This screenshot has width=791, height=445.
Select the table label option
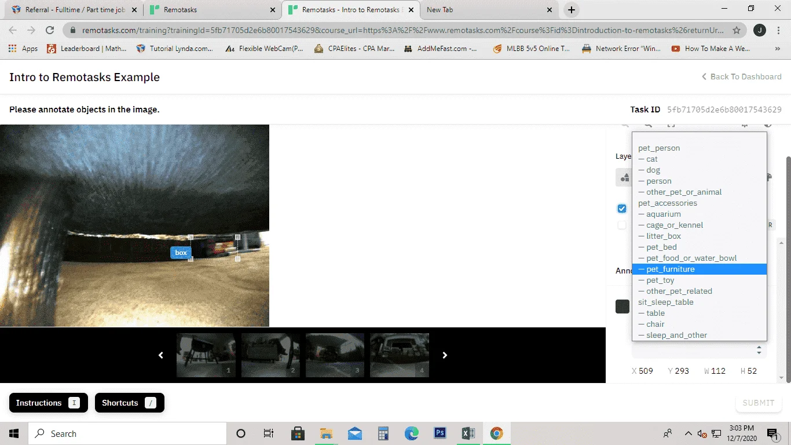(700, 313)
